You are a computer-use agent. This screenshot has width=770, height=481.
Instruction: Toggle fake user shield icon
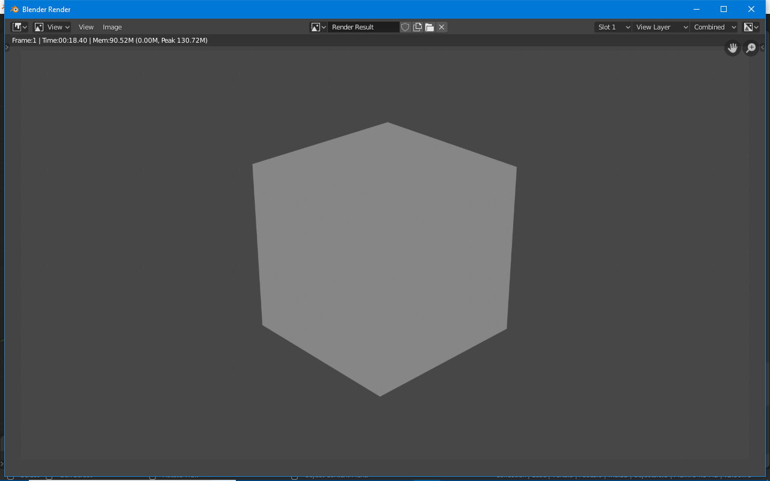point(405,27)
